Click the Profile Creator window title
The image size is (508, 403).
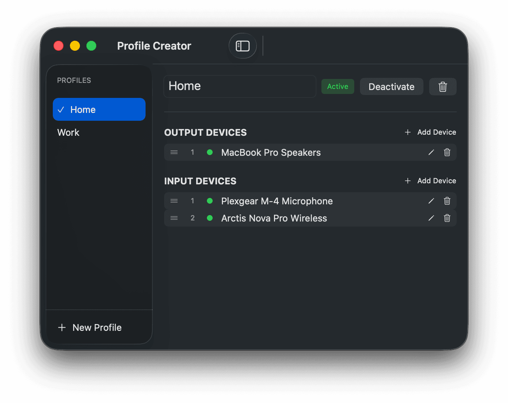[154, 46]
